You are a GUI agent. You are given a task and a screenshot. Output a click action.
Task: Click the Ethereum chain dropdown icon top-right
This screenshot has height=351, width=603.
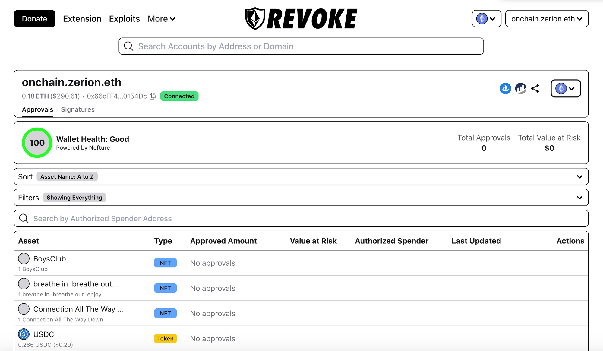(x=486, y=18)
